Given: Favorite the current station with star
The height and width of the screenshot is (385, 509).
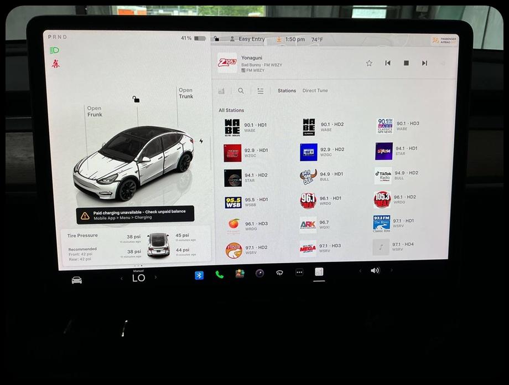Looking at the screenshot, I should coord(369,63).
